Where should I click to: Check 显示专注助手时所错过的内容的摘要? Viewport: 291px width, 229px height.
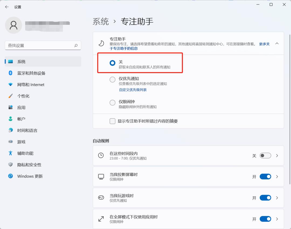112,121
